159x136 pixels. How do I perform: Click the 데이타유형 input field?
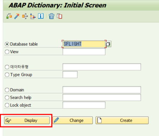point(102,67)
